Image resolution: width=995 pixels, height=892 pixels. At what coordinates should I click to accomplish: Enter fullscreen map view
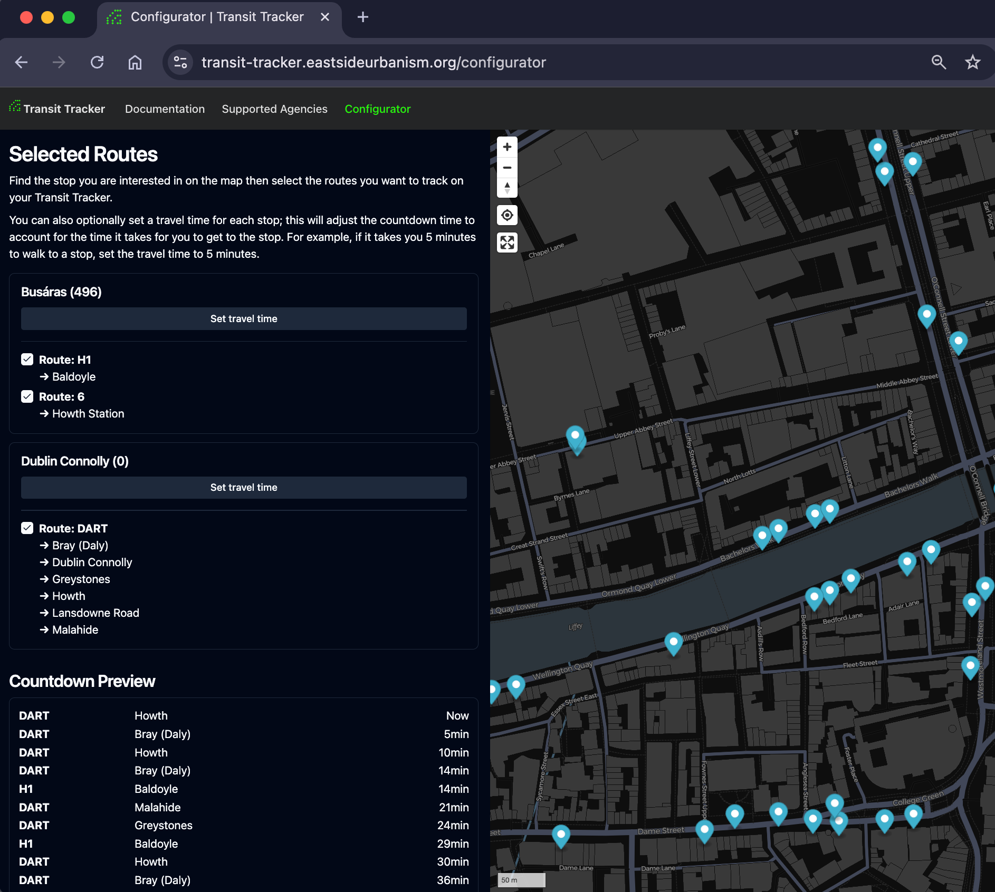tap(507, 243)
